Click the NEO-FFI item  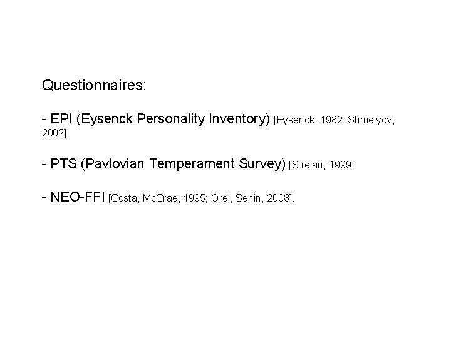click(x=78, y=197)
